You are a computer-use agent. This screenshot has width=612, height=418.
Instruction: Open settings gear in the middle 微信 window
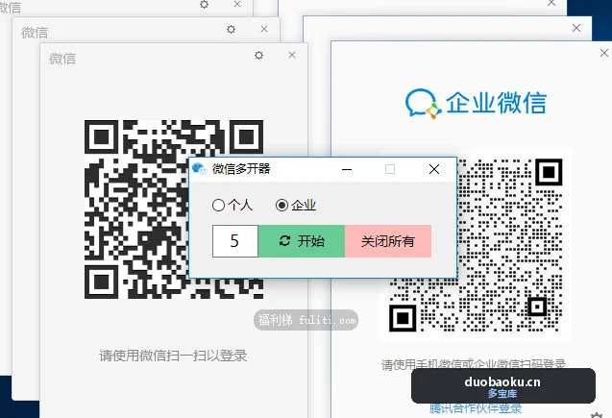click(231, 29)
